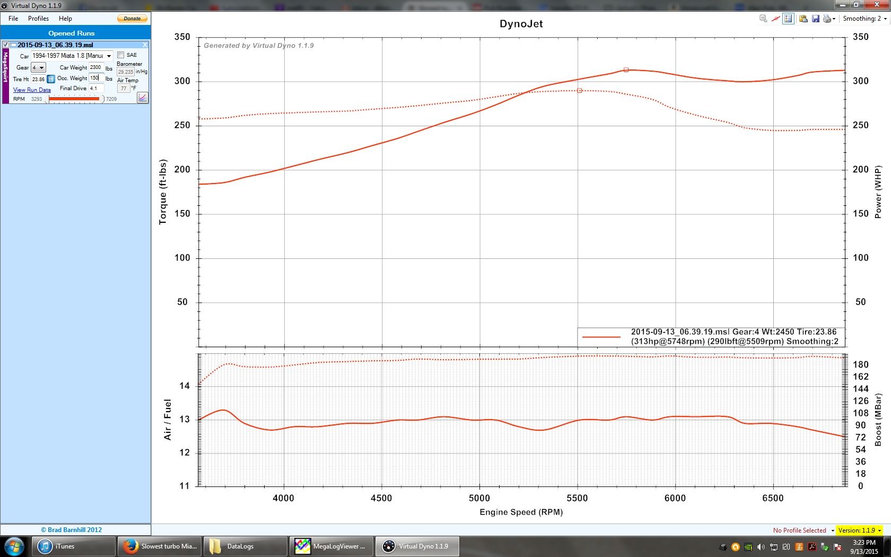Open iTunes from the taskbar
The width and height of the screenshot is (891, 557).
coord(74,546)
